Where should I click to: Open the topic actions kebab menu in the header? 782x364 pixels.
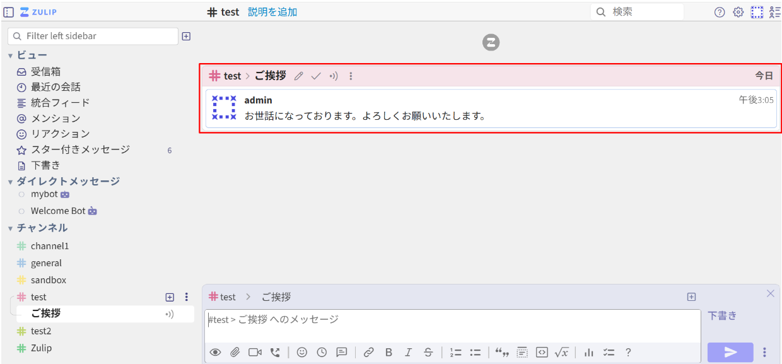[x=351, y=75]
